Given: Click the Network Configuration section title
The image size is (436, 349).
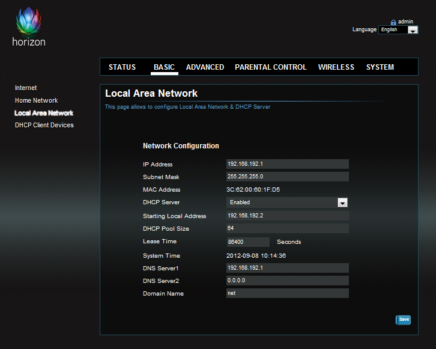Looking at the screenshot, I should pyautogui.click(x=181, y=146).
